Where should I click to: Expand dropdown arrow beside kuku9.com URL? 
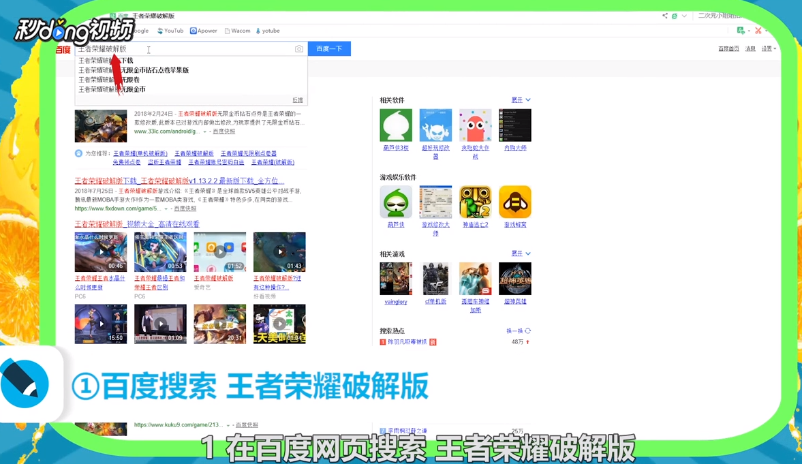pyautogui.click(x=228, y=426)
